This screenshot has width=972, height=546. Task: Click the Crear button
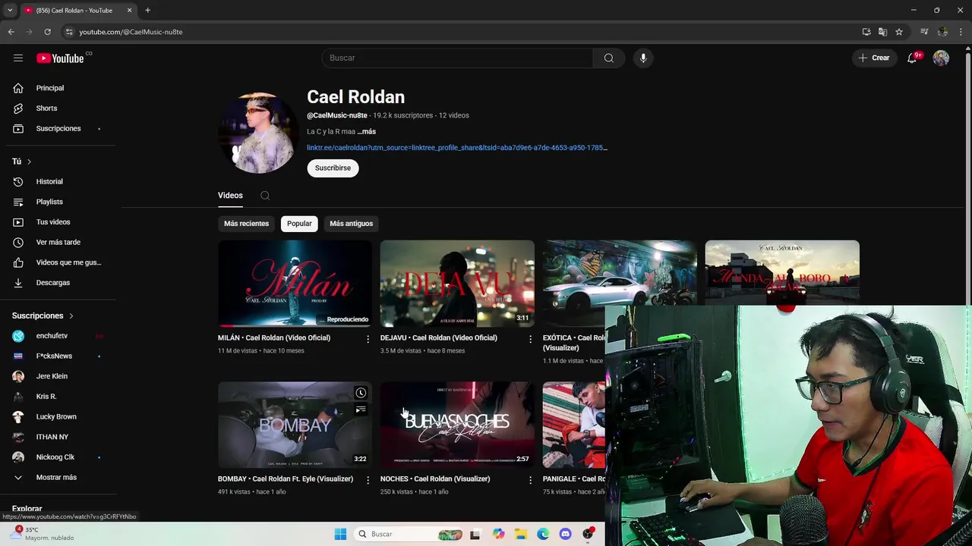point(874,58)
